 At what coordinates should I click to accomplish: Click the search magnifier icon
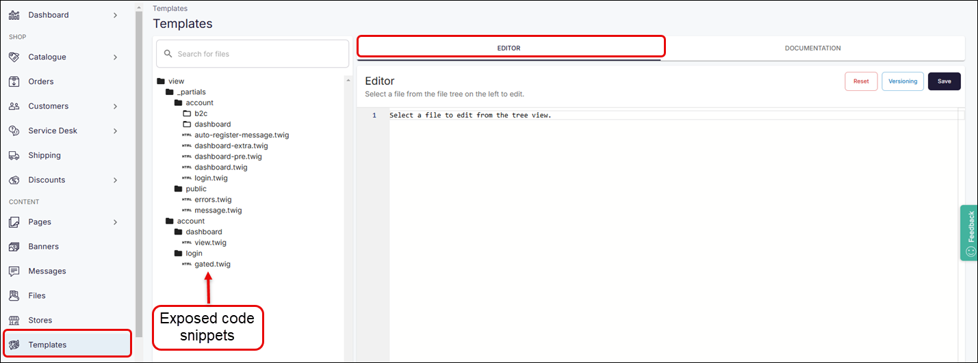click(168, 54)
